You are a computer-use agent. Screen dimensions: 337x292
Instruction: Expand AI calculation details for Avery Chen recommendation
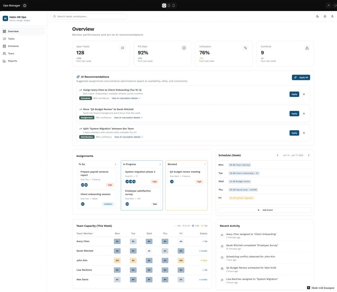[x=126, y=98]
